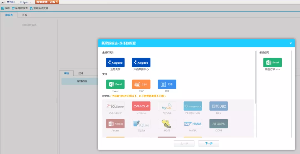Select the Kingdee 业务实体 data source
Image resolution: width=300 pixels, height=154 pixels.
tap(115, 63)
